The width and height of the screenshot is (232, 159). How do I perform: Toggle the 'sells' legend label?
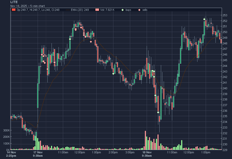145,10
